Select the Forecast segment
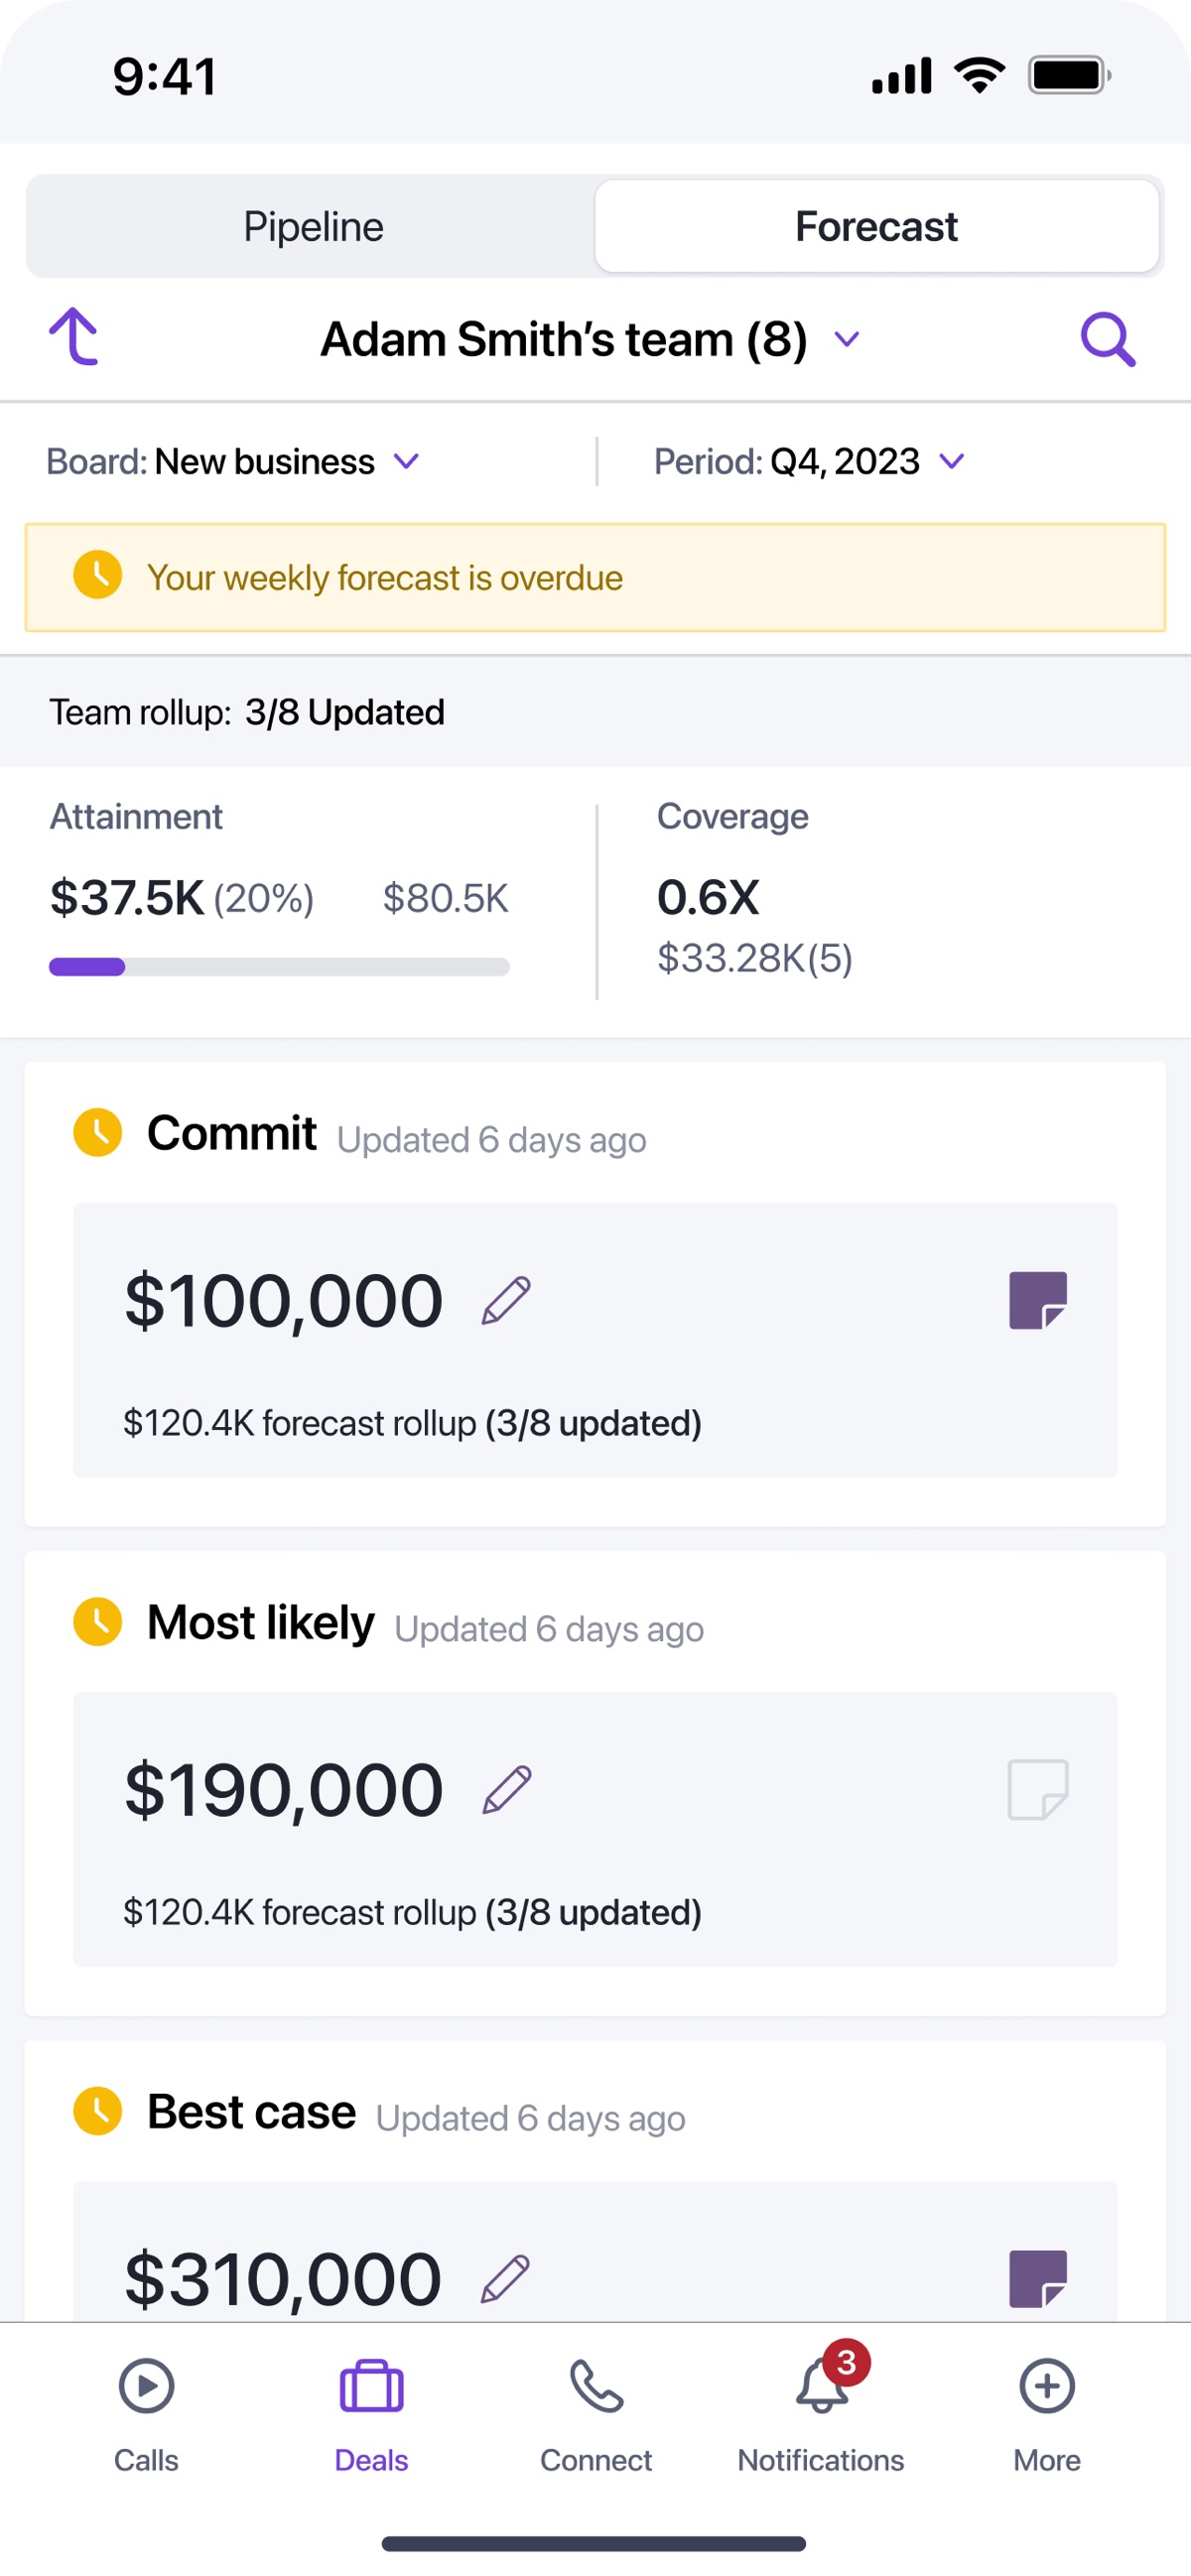This screenshot has width=1191, height=2576. tap(877, 226)
